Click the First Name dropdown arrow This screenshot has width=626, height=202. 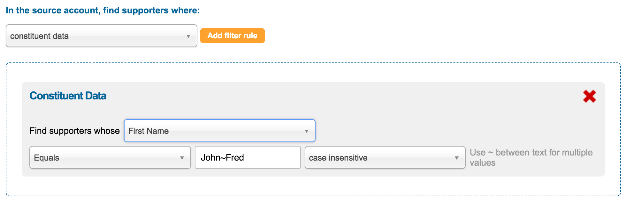tap(307, 131)
